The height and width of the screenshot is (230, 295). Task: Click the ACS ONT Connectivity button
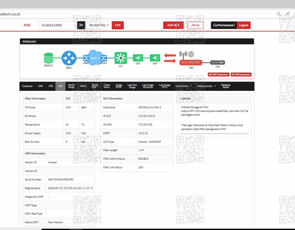pos(218,74)
